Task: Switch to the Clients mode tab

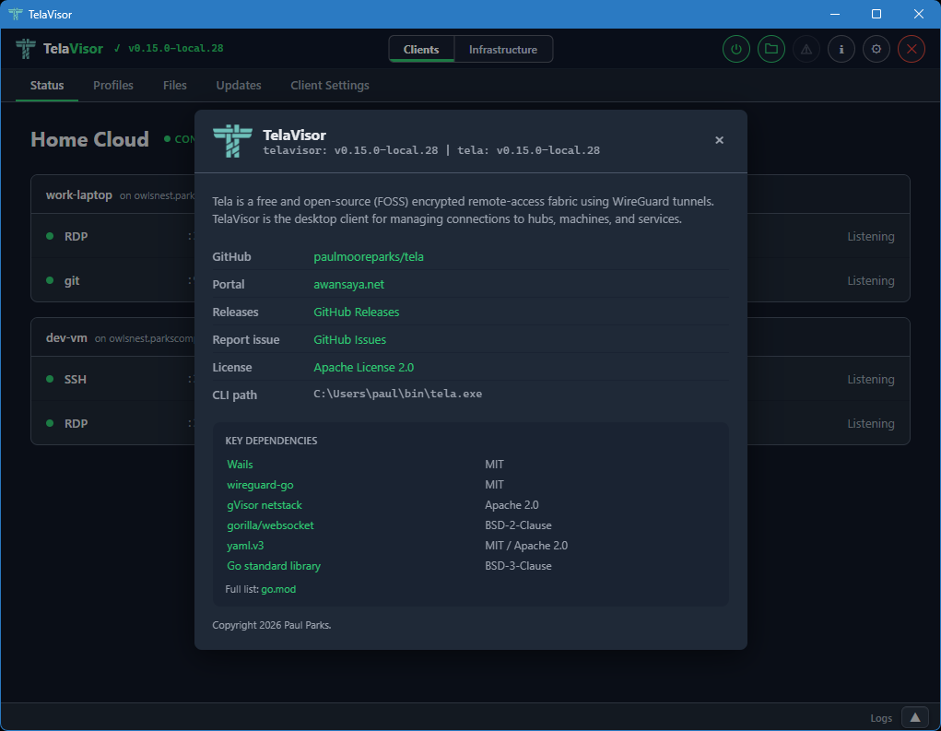Action: [421, 49]
